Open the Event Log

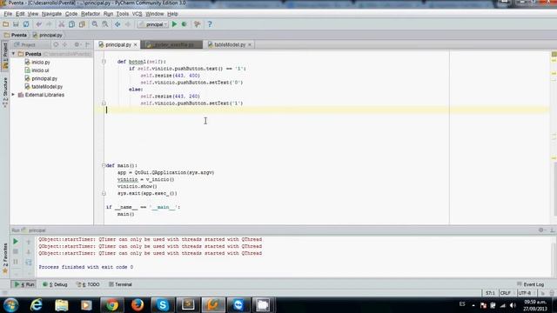pyautogui.click(x=530, y=284)
